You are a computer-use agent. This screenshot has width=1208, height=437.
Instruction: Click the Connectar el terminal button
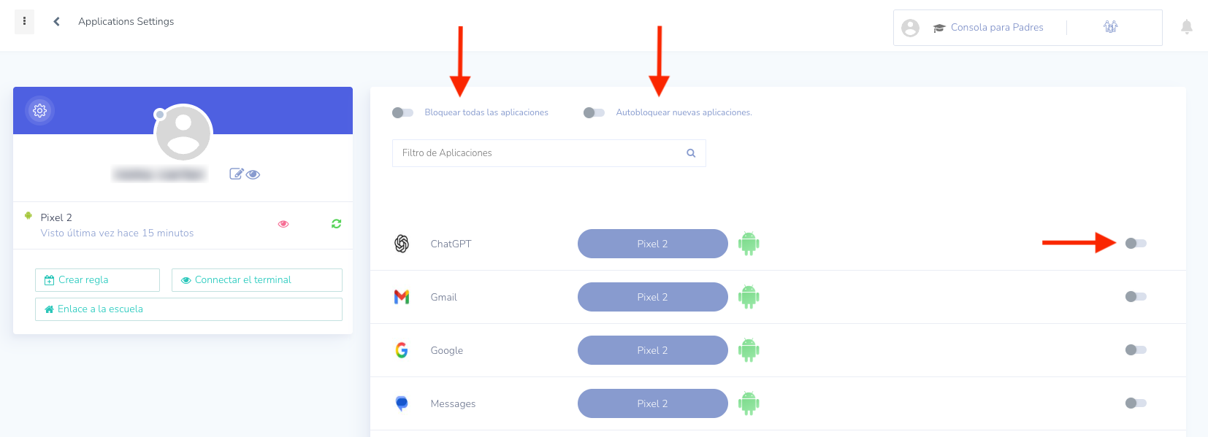pyautogui.click(x=256, y=280)
